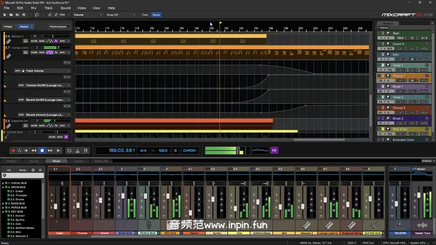Enable loop mode in transport bar
The image size is (436, 245).
[x=69, y=150]
